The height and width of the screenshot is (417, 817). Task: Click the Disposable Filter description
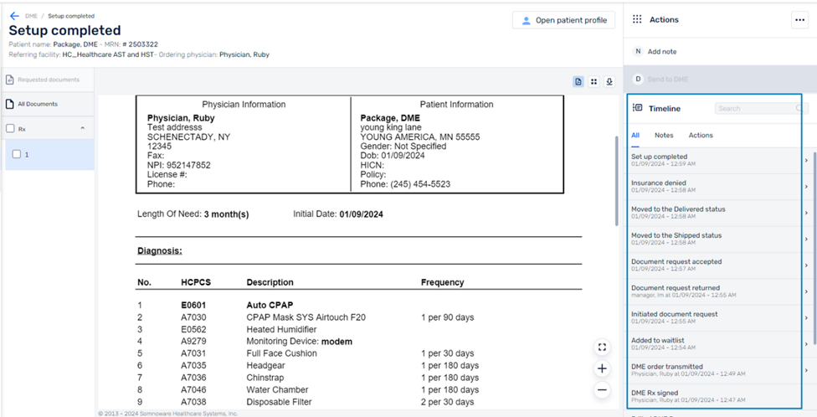pyautogui.click(x=280, y=402)
